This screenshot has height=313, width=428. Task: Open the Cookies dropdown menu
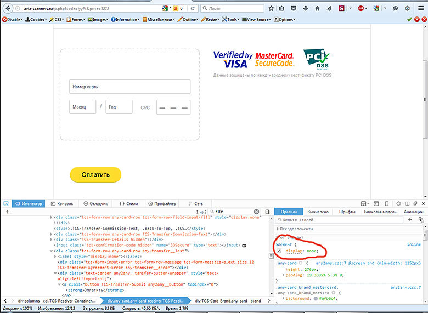point(36,19)
